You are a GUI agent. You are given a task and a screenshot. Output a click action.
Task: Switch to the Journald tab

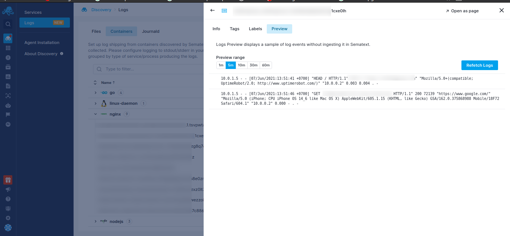[151, 31]
